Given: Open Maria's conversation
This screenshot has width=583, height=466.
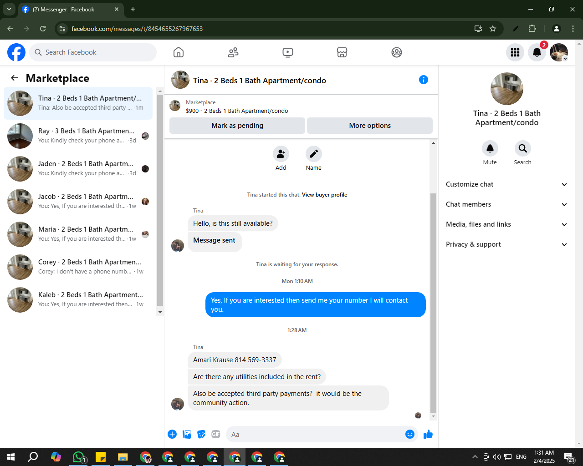Looking at the screenshot, I should click(78, 234).
